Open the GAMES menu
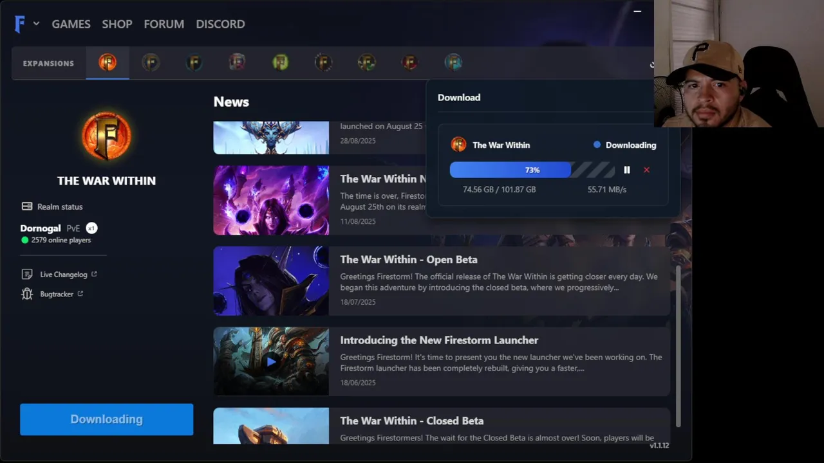 click(71, 24)
